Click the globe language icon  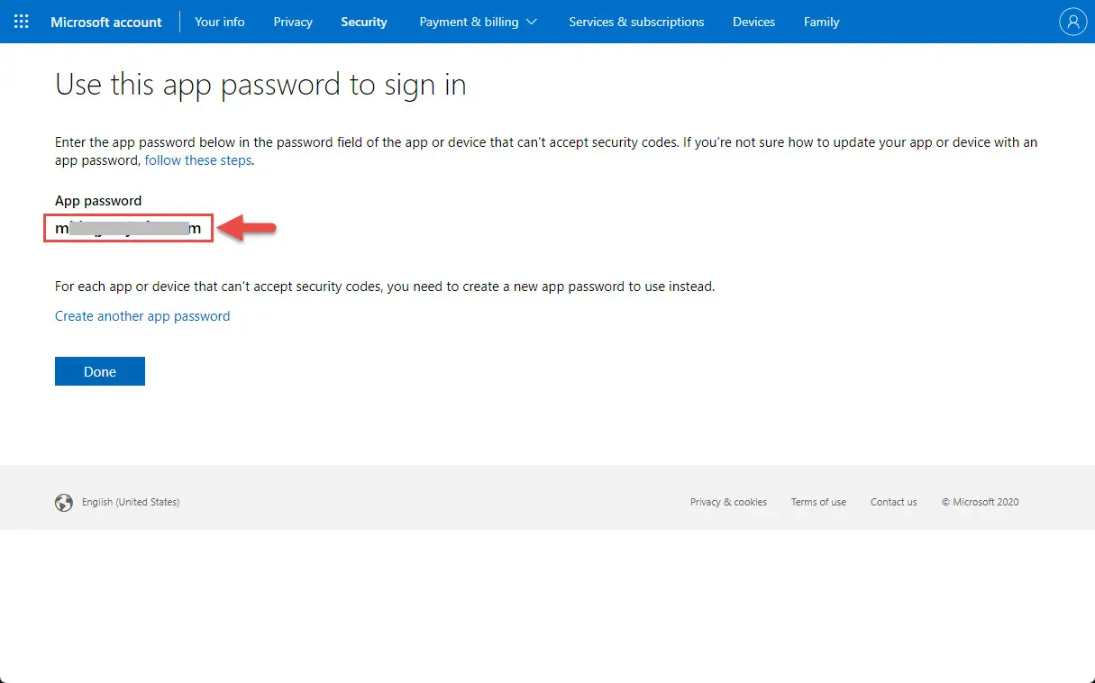coord(63,503)
